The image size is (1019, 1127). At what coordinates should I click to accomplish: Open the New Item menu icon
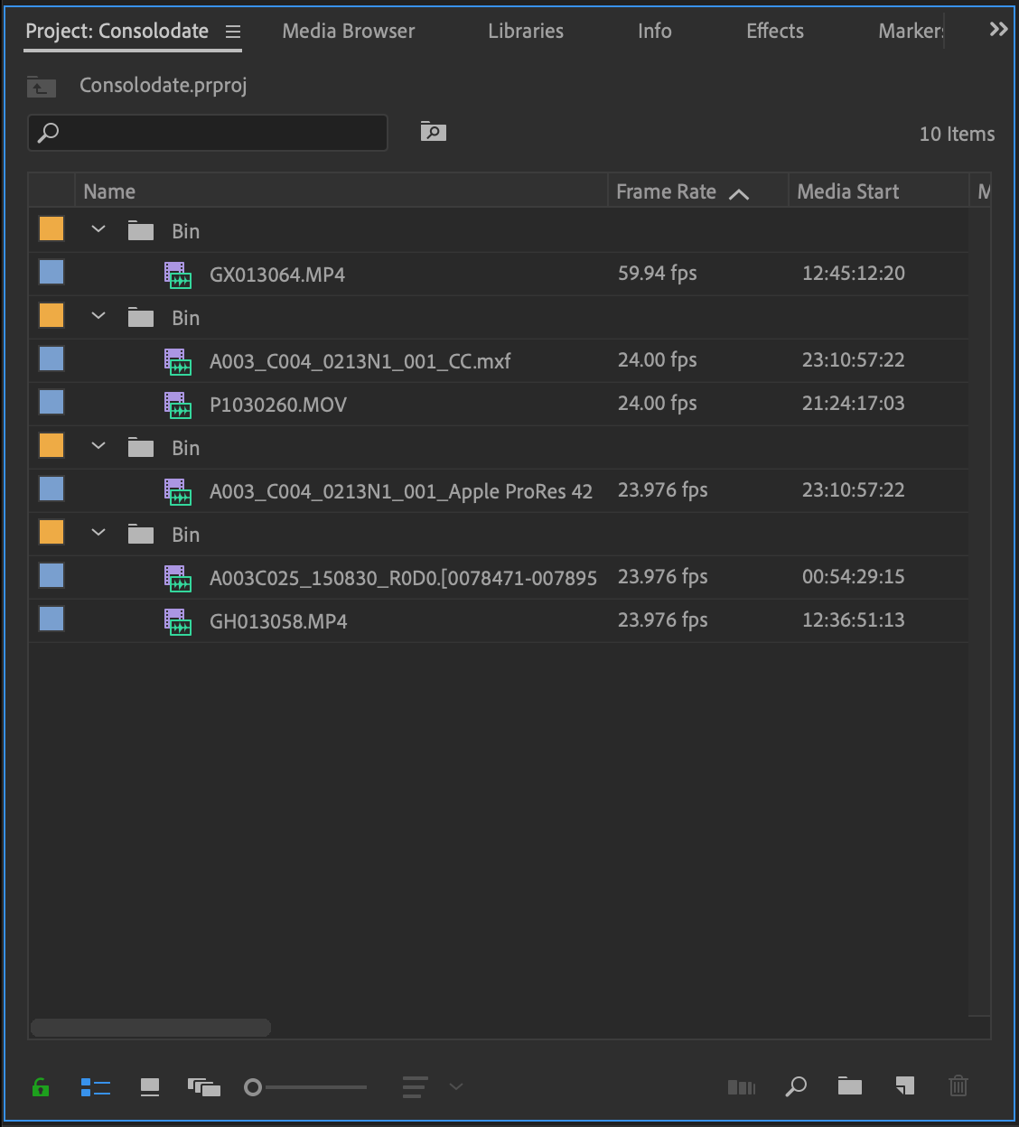tap(904, 1087)
